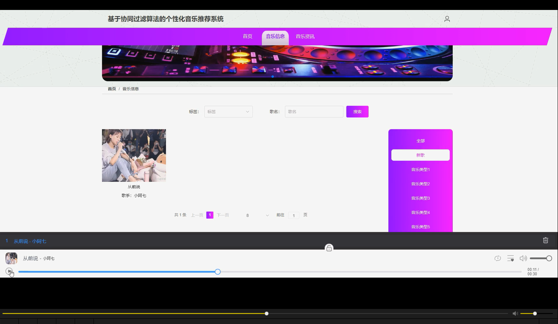Viewport: 558px width, 324px height.
Task: Open the page-size dropdown showing 8
Action: click(257, 215)
